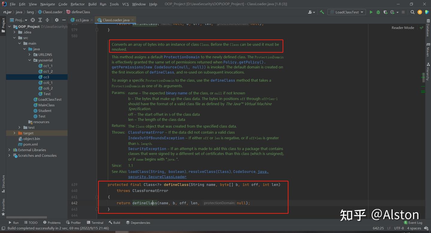
Task: Expand the URLDNS package
Action: click(x=29, y=55)
